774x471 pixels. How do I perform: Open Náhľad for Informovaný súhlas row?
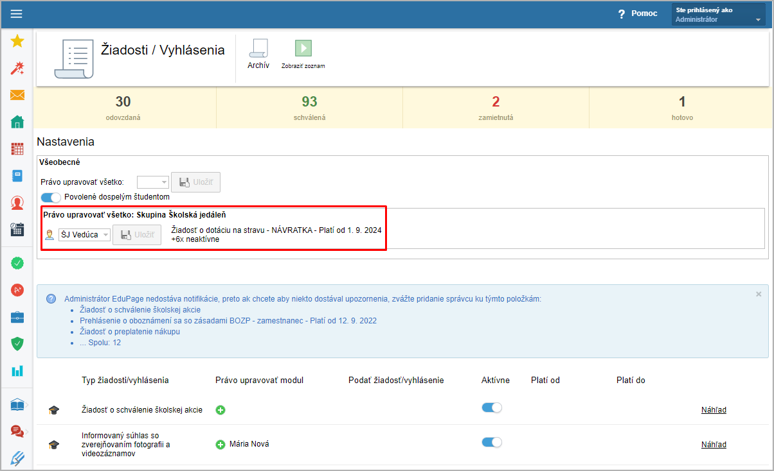[x=714, y=444]
